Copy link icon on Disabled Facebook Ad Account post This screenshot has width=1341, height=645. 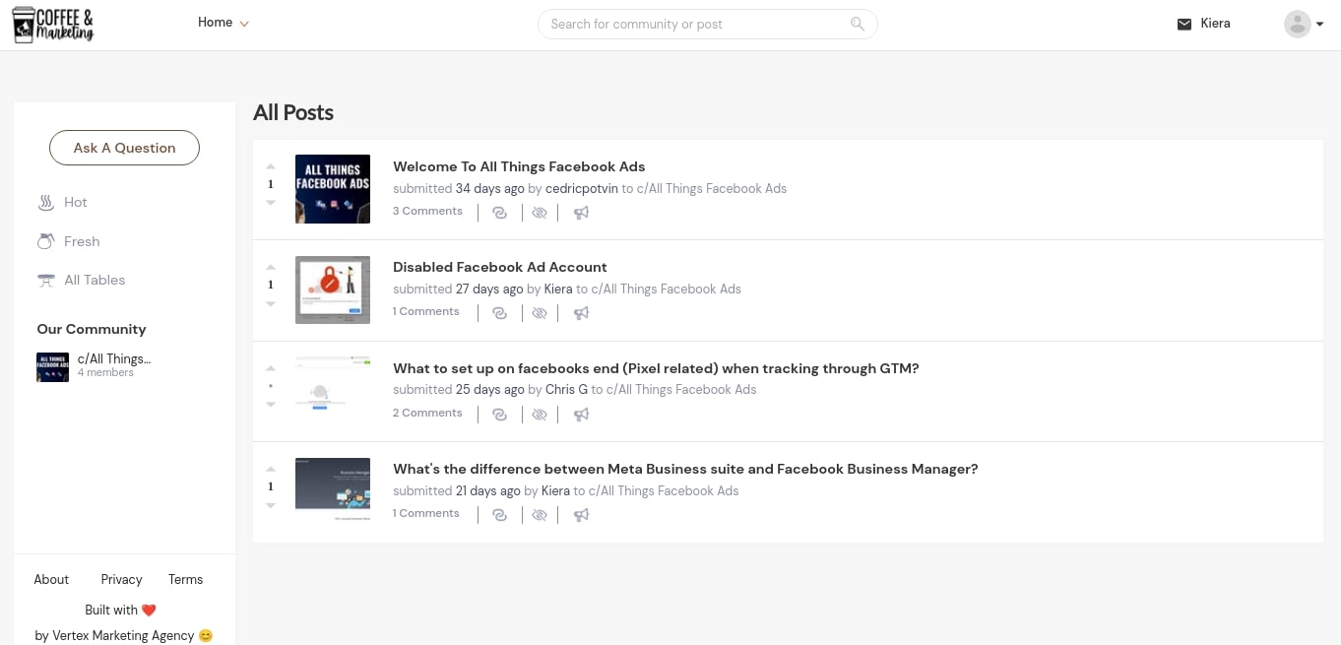[x=500, y=313]
